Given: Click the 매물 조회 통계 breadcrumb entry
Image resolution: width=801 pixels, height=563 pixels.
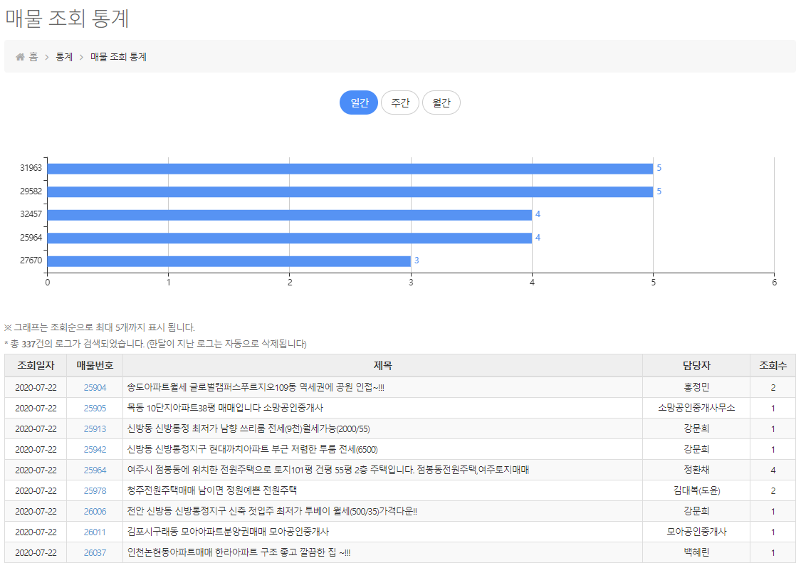Looking at the screenshot, I should point(119,57).
